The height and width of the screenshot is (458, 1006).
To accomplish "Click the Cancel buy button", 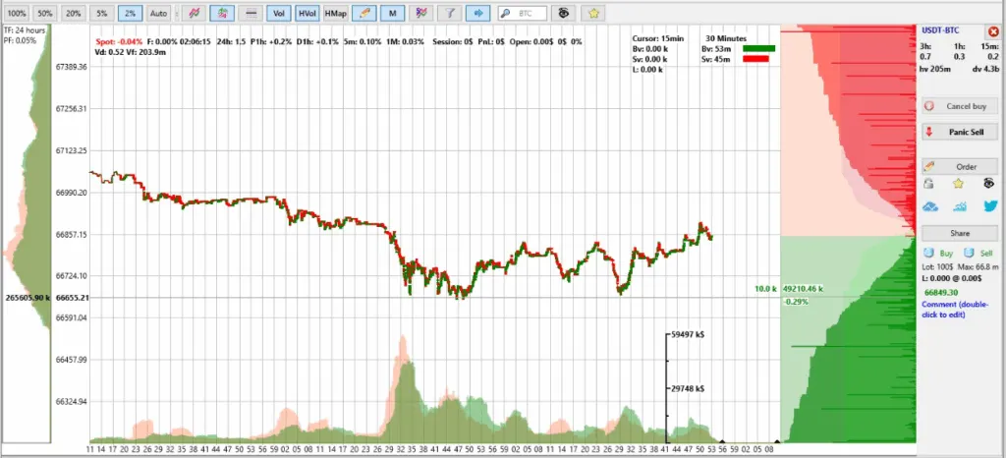I will pyautogui.click(x=960, y=106).
